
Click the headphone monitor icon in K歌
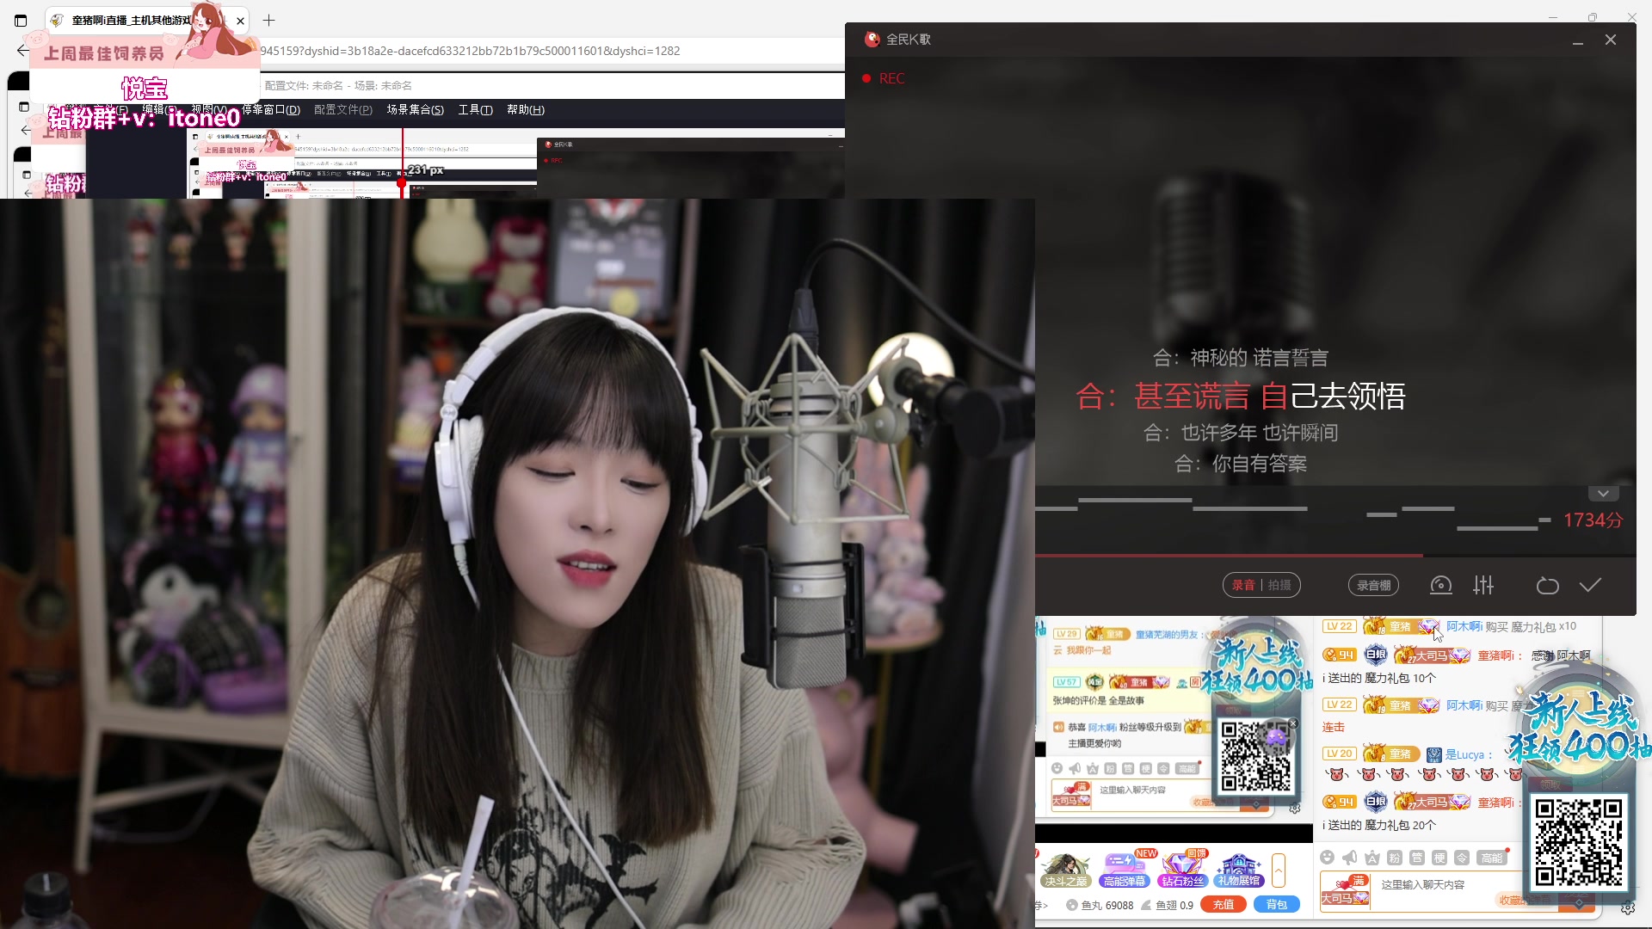tap(1441, 586)
